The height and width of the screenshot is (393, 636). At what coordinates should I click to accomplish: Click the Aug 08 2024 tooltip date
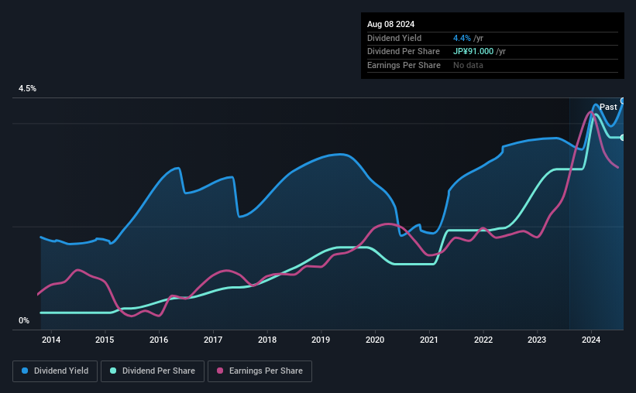[x=390, y=24]
